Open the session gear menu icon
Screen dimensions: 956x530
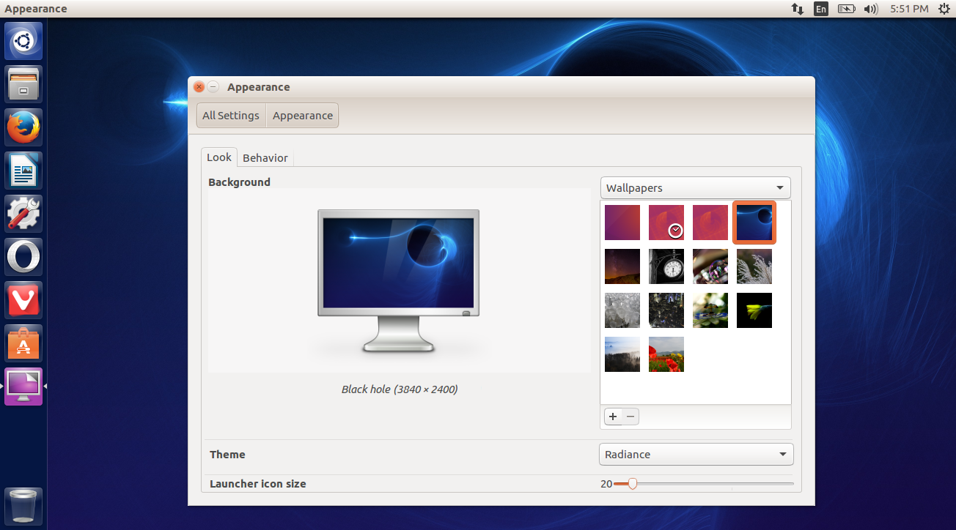point(944,9)
